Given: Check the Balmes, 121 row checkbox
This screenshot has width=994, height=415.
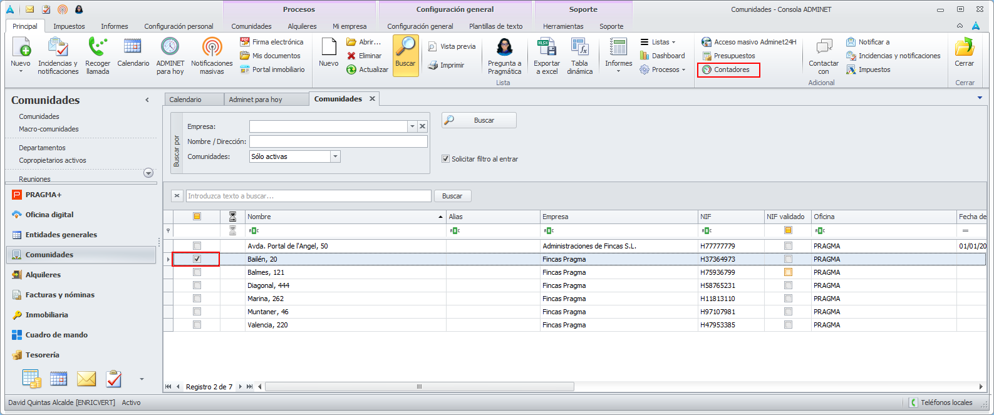Looking at the screenshot, I should 197,272.
